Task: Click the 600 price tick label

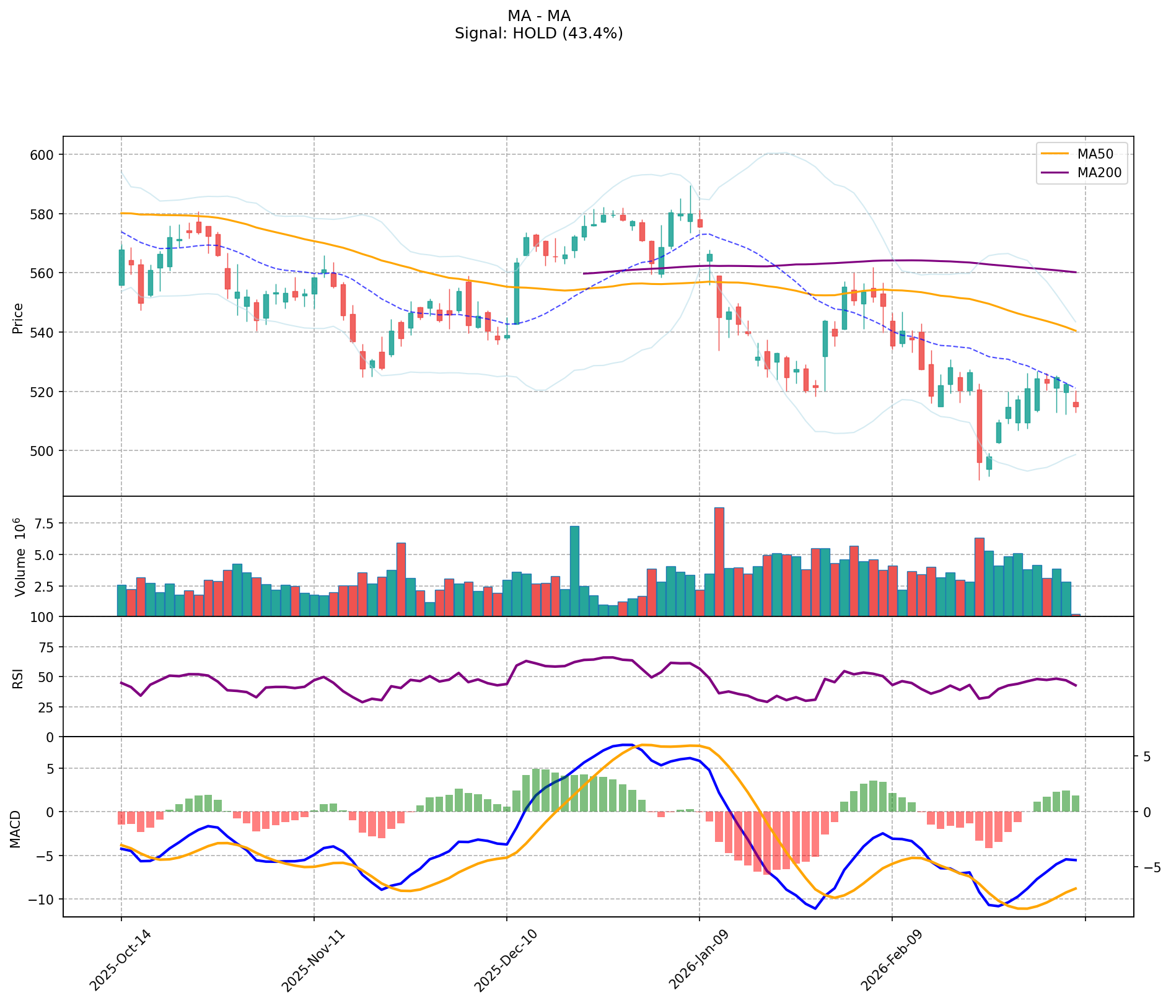Action: pyautogui.click(x=43, y=155)
